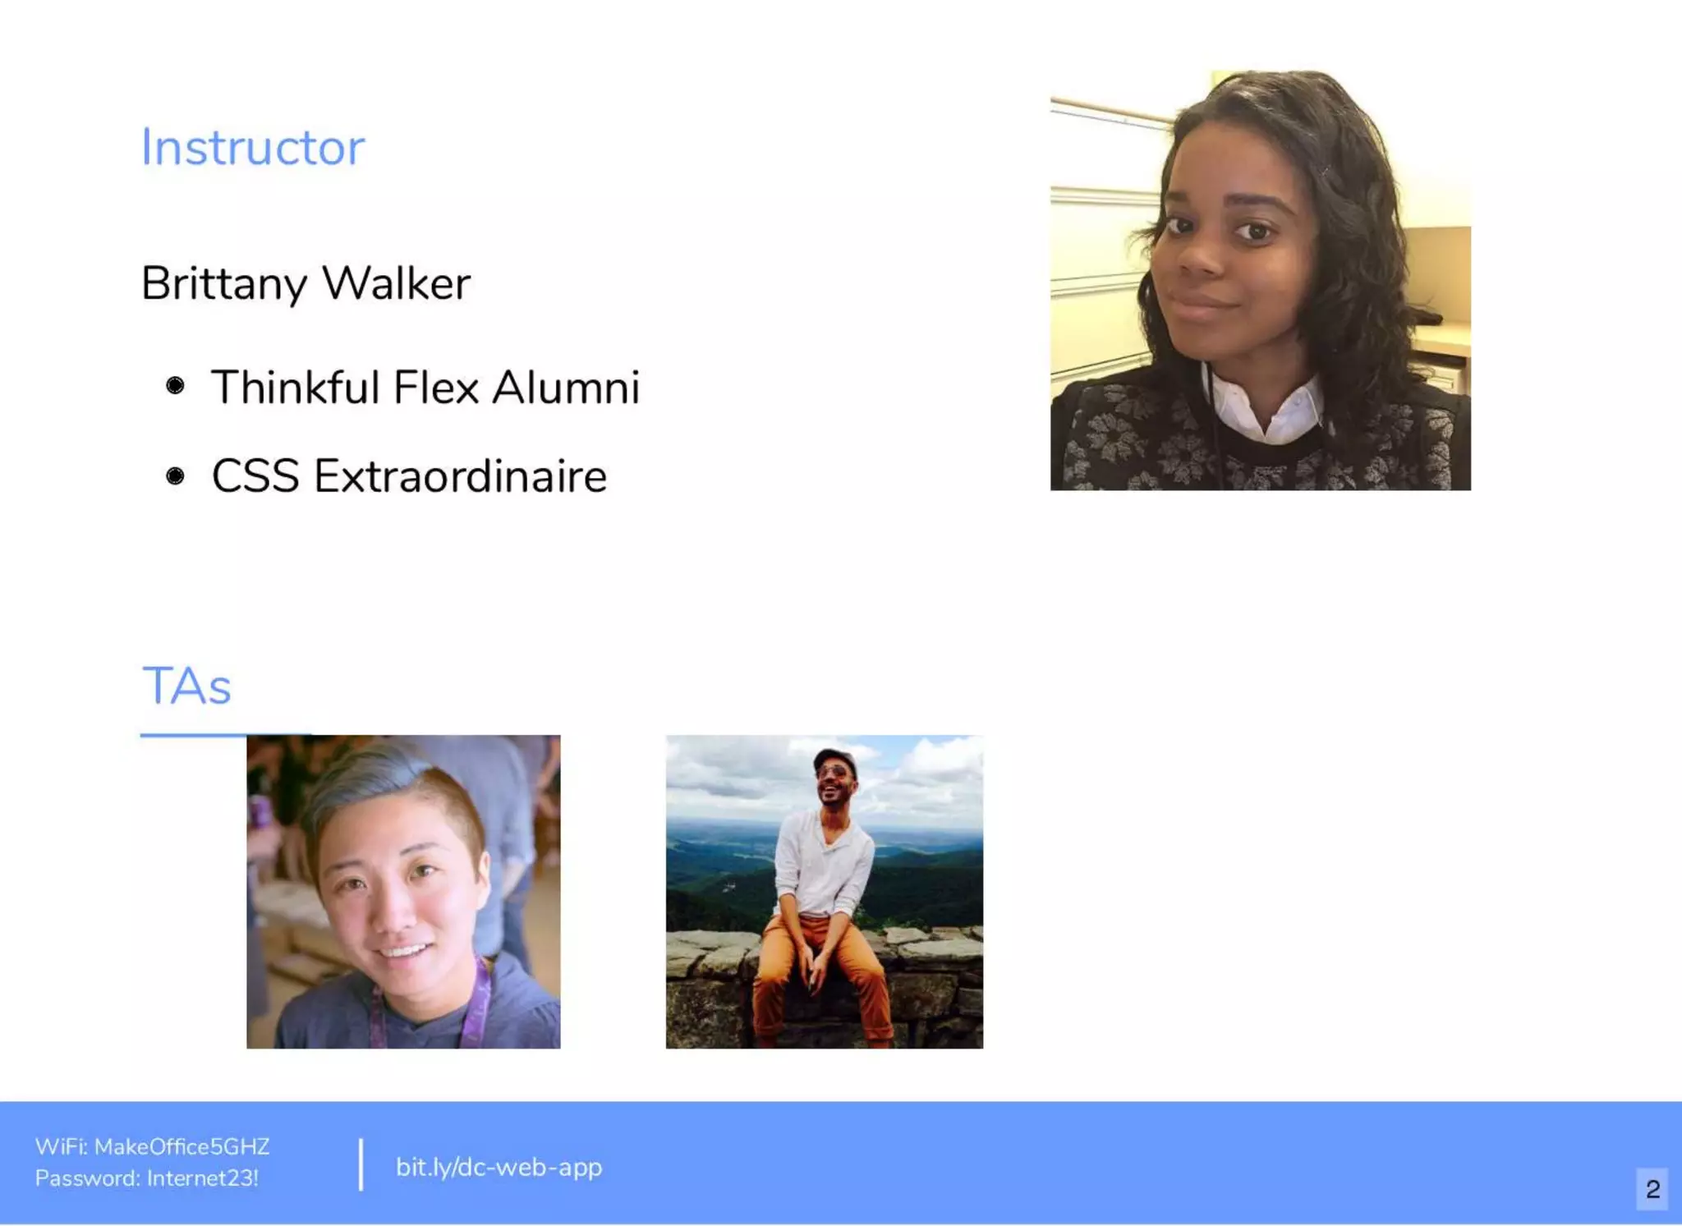Image resolution: width=1682 pixels, height=1226 pixels.
Task: Click the bit.ly/dc-web-app link
Action: (x=499, y=1167)
